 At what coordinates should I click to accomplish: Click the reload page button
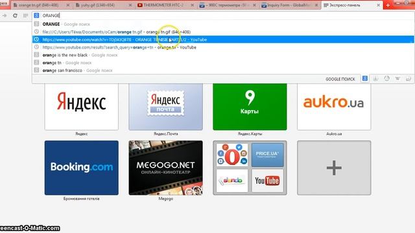(15, 16)
